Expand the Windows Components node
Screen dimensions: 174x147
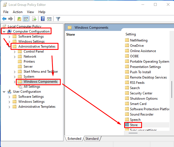[x=15, y=82]
